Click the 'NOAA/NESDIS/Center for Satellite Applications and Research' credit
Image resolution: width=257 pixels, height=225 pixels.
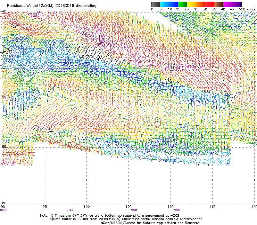point(150,223)
